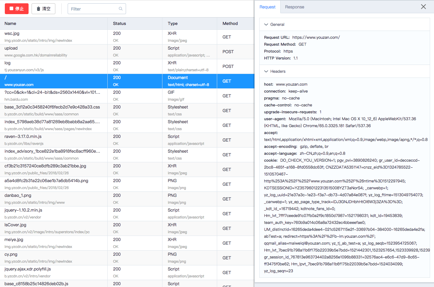Click the accept-encoding header line
Viewport: 434px width, 287px height.
296,146
